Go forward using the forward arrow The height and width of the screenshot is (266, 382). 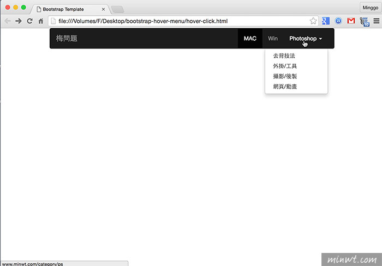(x=18, y=21)
